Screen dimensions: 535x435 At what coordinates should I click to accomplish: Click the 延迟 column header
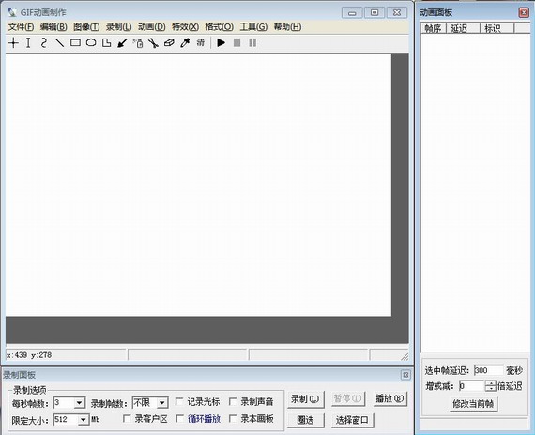click(x=463, y=28)
